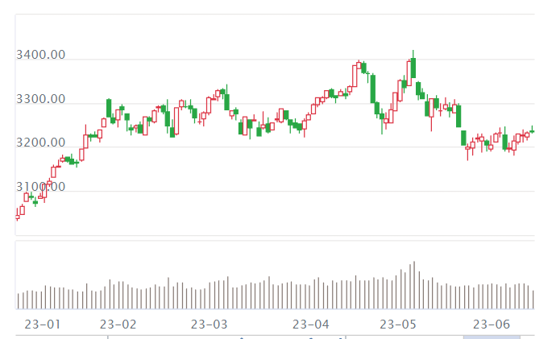Click the first candlestick at far left

coord(18,215)
